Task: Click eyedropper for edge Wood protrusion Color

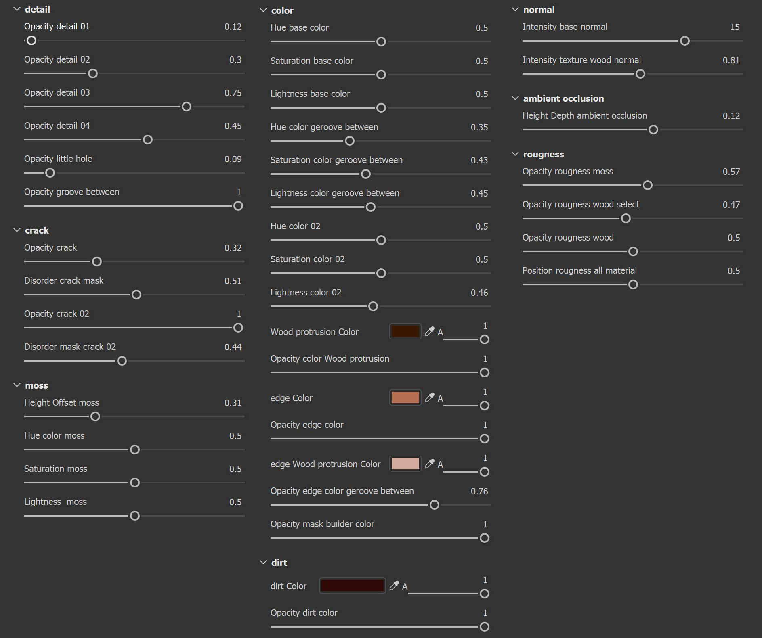Action: 430,464
